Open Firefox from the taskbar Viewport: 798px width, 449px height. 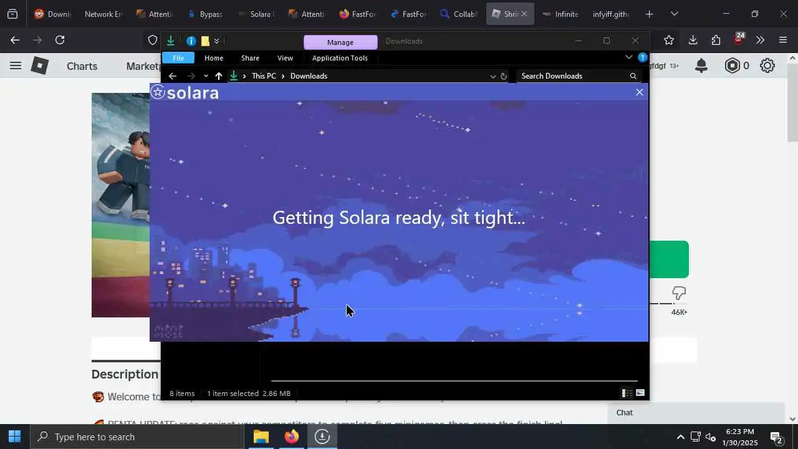291,437
